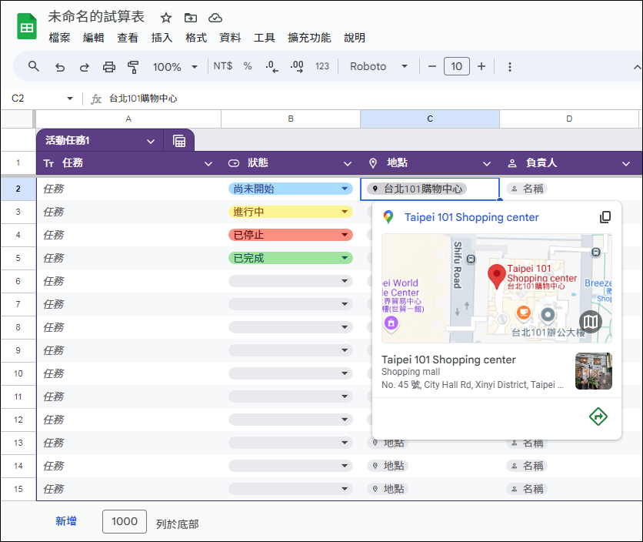The height and width of the screenshot is (542, 643).
Task: Focus the font size field showing 10
Action: [456, 66]
